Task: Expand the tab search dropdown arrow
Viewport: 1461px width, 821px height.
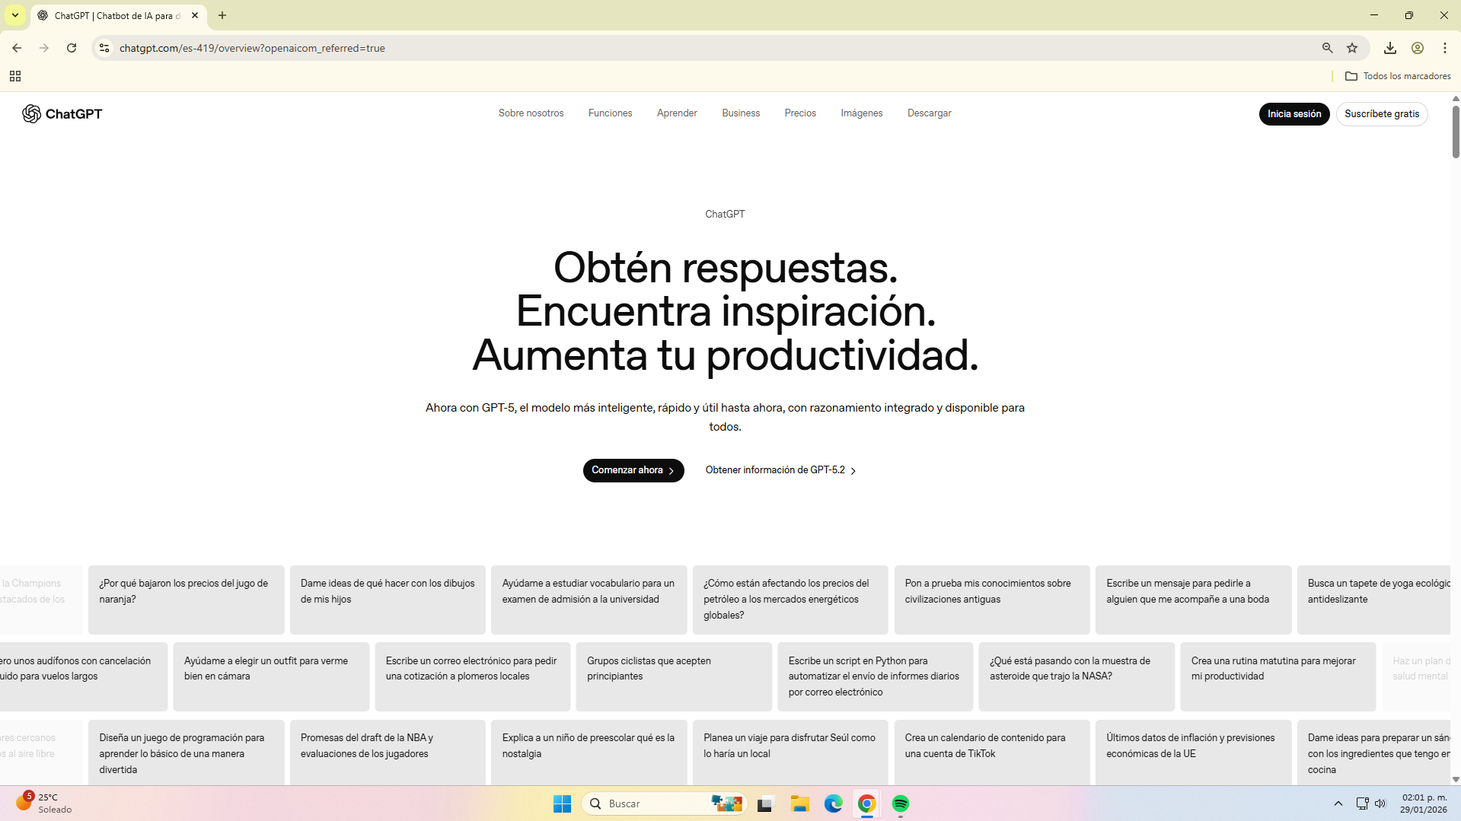Action: pyautogui.click(x=15, y=15)
